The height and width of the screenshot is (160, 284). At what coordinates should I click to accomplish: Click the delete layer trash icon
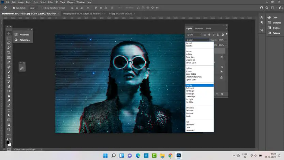tap(222, 94)
